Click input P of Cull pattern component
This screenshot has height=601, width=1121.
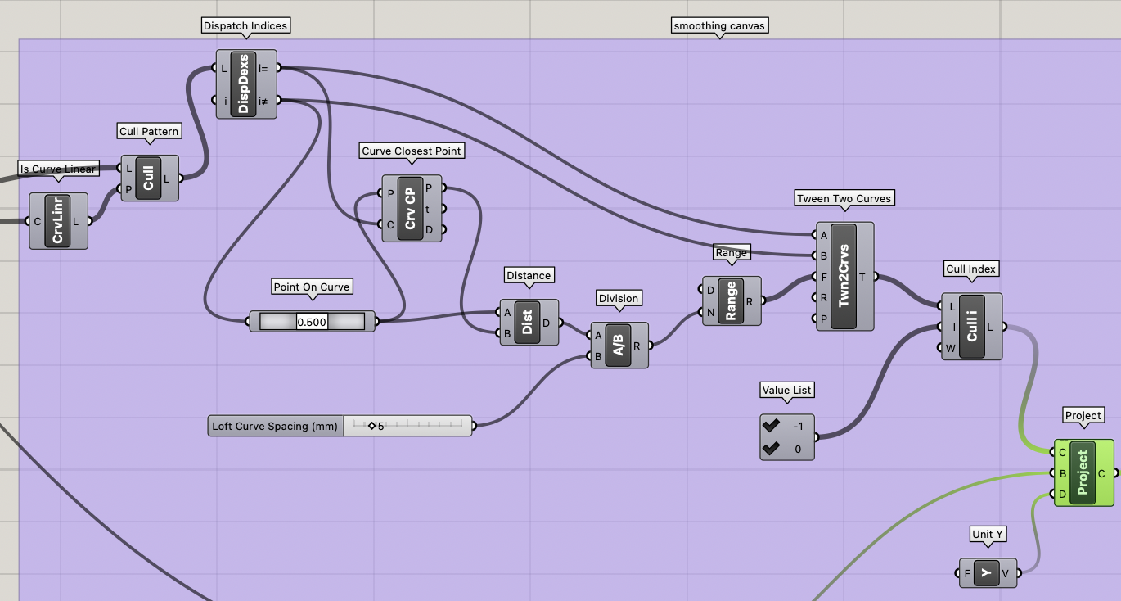click(x=128, y=189)
